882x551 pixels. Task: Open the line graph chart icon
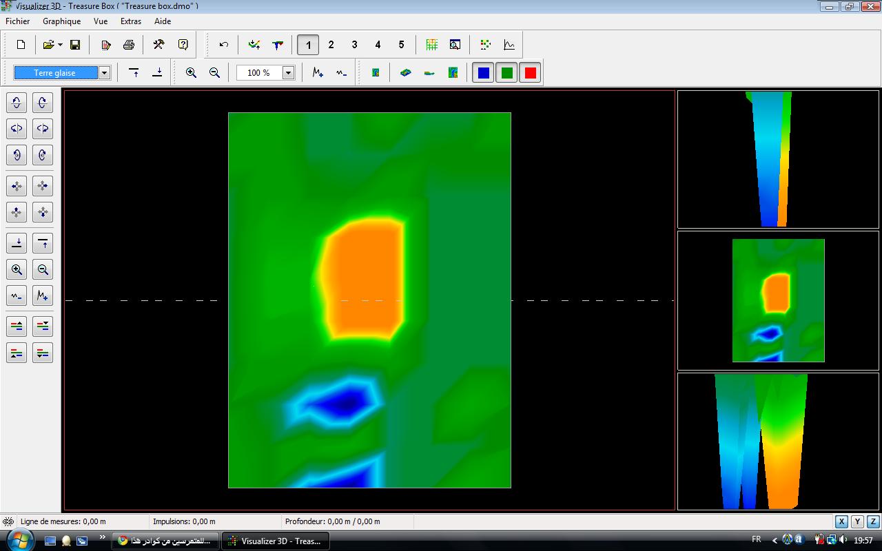tap(509, 45)
